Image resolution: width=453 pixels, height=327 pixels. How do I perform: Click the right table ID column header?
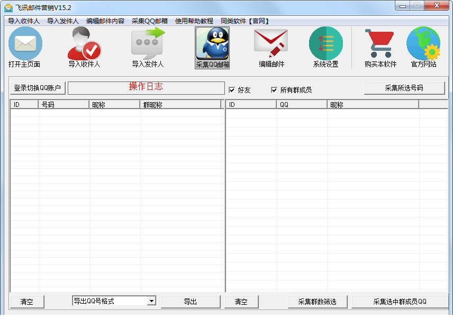251,105
